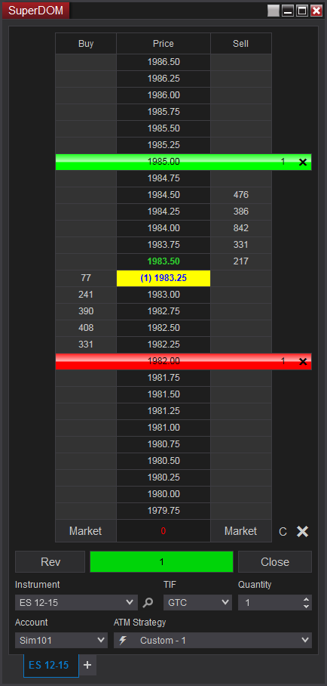Open the Instrument dropdown ES 12-15
Image resolution: width=327 pixels, height=686 pixels.
click(x=76, y=602)
